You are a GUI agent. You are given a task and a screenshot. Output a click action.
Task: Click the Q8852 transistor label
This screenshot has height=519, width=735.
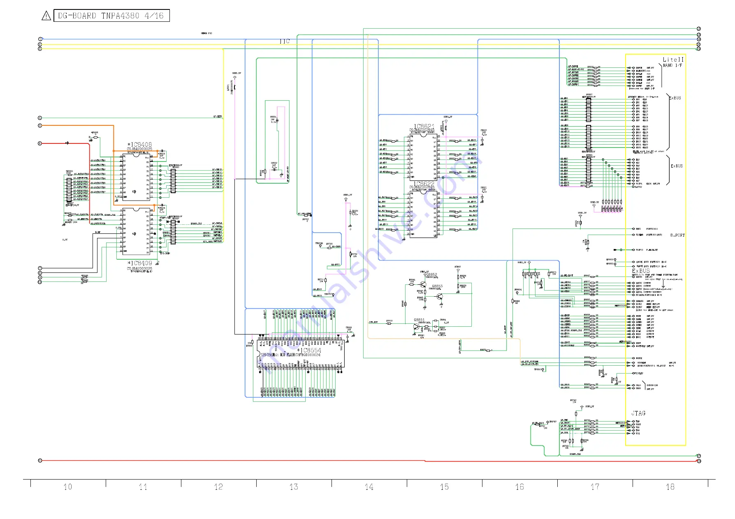431,274
